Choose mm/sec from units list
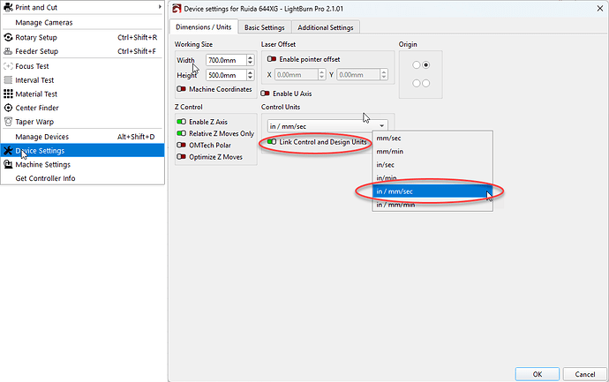Screen dimensions: 609x382 432,139
